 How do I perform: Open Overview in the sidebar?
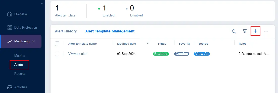21,14
